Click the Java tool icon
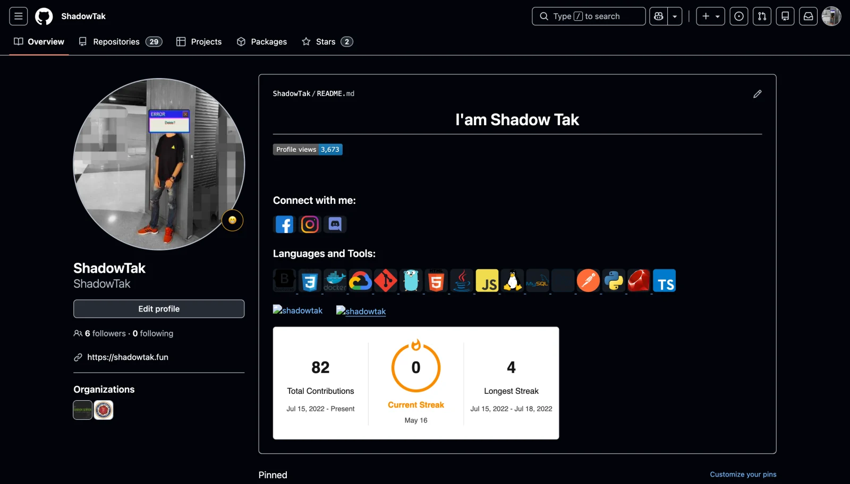850x484 pixels. coord(462,281)
